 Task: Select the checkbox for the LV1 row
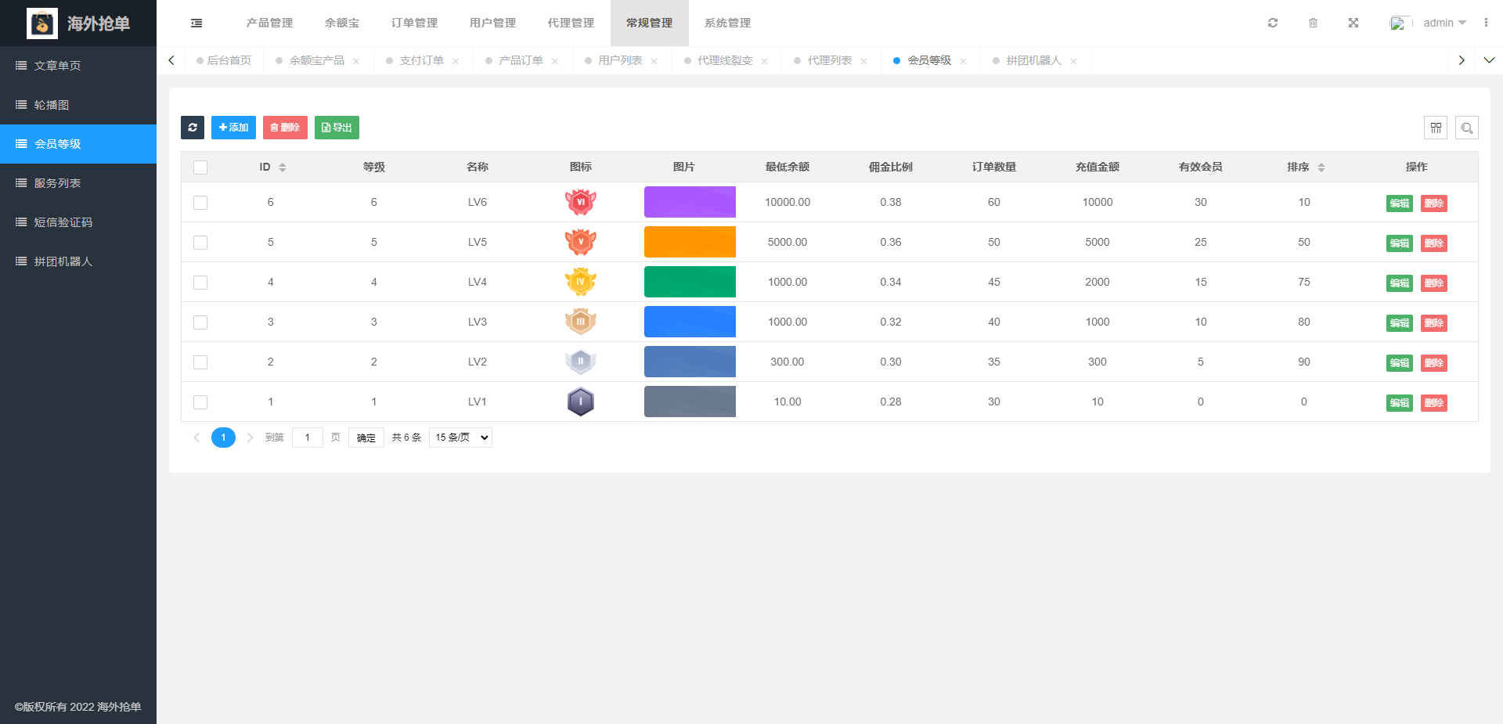click(x=200, y=402)
